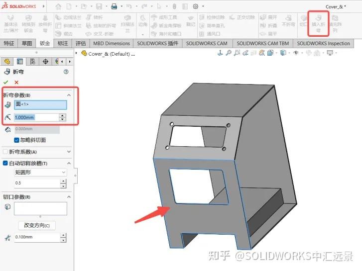
Task: Collapse the 自动切释放槽 section
Action: click(69, 163)
